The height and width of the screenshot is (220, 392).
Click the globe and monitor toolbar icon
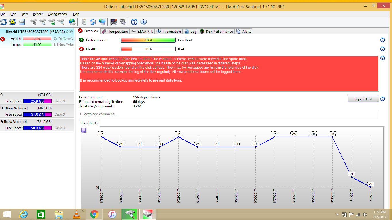(102, 22)
